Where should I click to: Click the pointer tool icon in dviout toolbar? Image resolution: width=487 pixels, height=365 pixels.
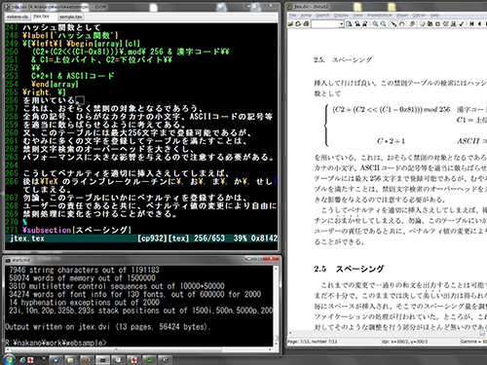[x=393, y=23]
